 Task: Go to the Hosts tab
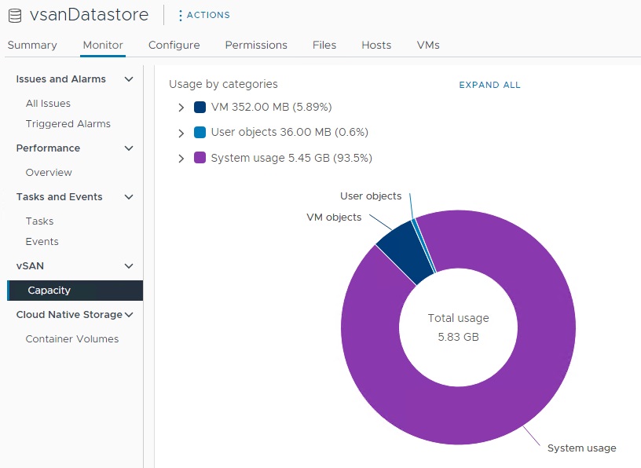tap(376, 45)
